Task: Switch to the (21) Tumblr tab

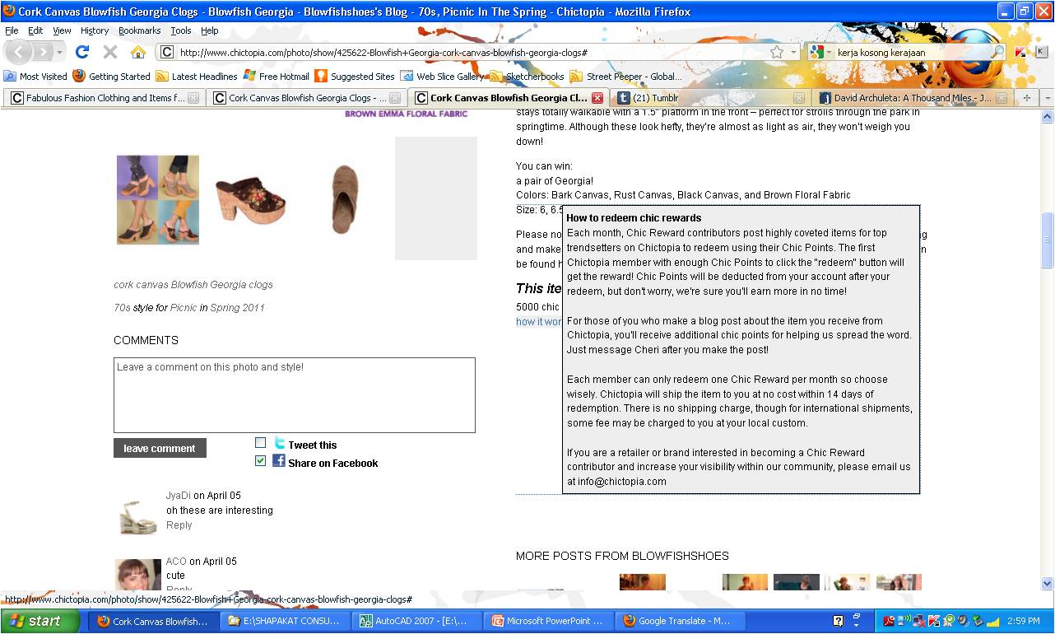Action: [710, 98]
